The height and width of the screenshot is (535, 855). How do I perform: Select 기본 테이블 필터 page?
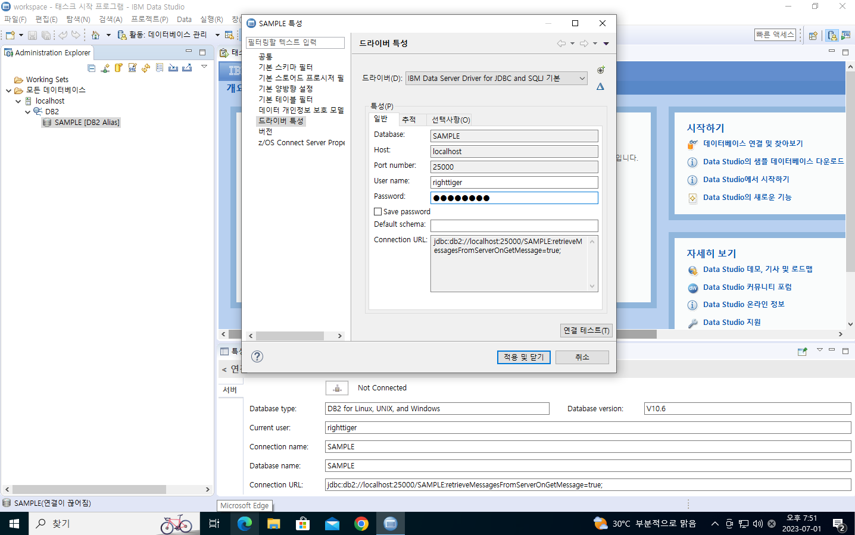pos(285,100)
